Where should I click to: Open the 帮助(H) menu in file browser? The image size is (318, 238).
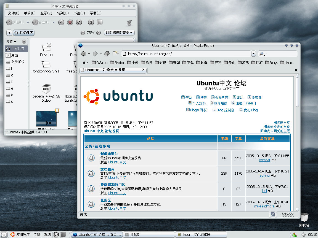pos(96,13)
